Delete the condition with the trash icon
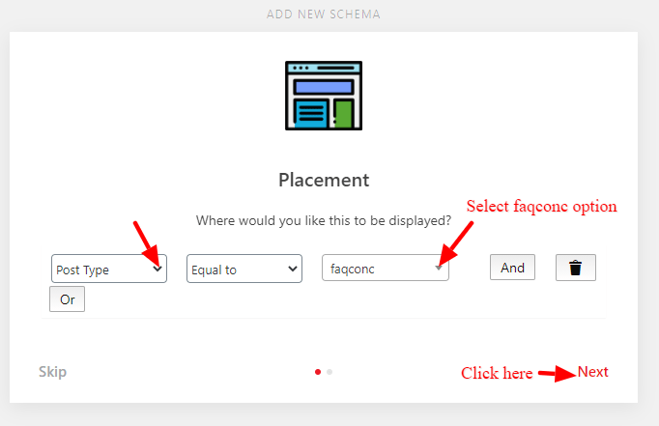 coord(575,268)
